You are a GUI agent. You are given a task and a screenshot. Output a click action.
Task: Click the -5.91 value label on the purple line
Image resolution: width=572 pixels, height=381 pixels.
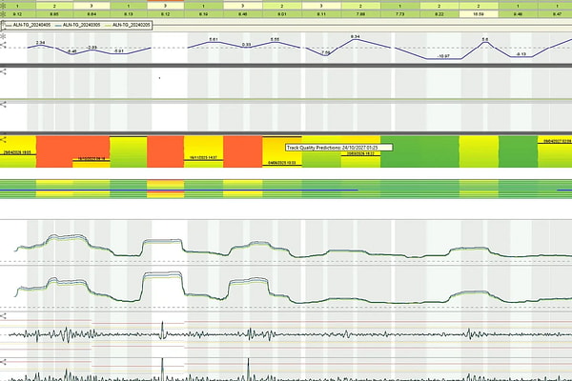119,51
